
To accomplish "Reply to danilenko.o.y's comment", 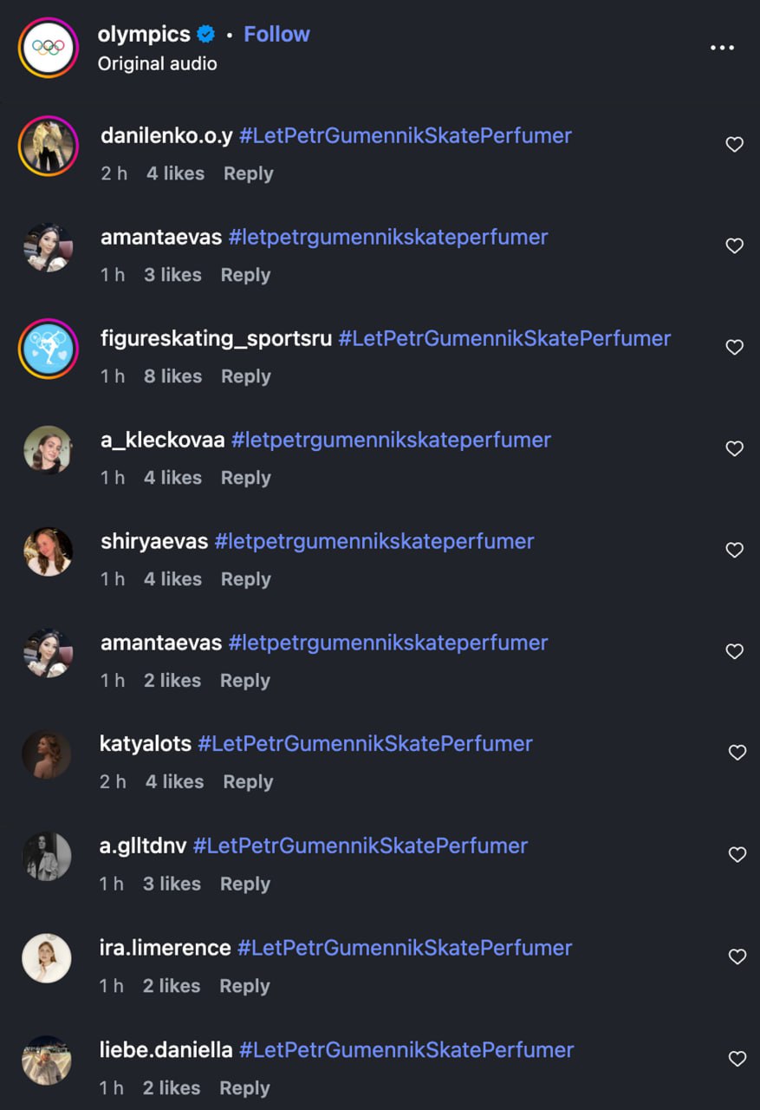I will (248, 173).
